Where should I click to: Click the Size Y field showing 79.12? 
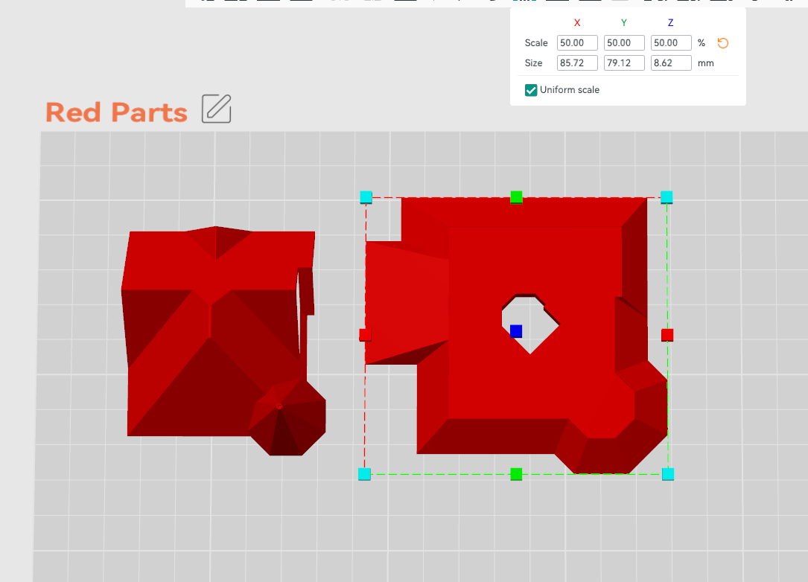624,63
